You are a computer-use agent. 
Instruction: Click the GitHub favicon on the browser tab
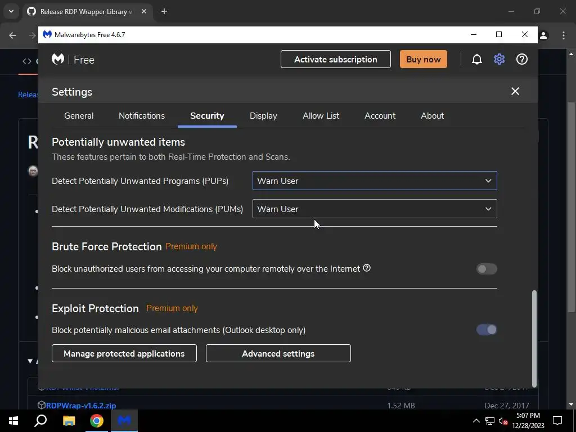click(x=31, y=11)
